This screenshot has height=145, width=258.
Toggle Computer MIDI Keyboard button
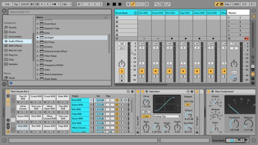click(222, 4)
